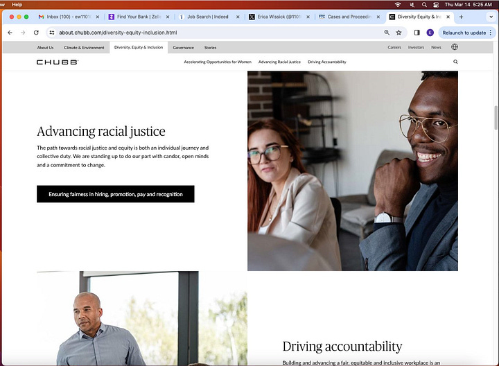Close the Indeed Job Search tab
This screenshot has height=366, width=499.
[x=238, y=17]
